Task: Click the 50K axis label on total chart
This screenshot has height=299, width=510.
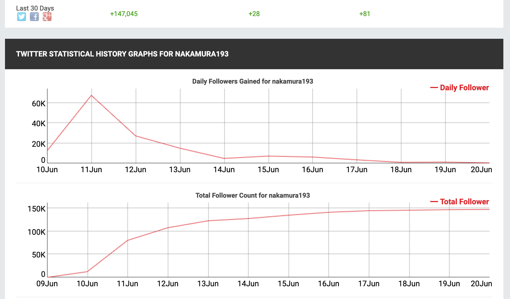Action: (x=38, y=255)
